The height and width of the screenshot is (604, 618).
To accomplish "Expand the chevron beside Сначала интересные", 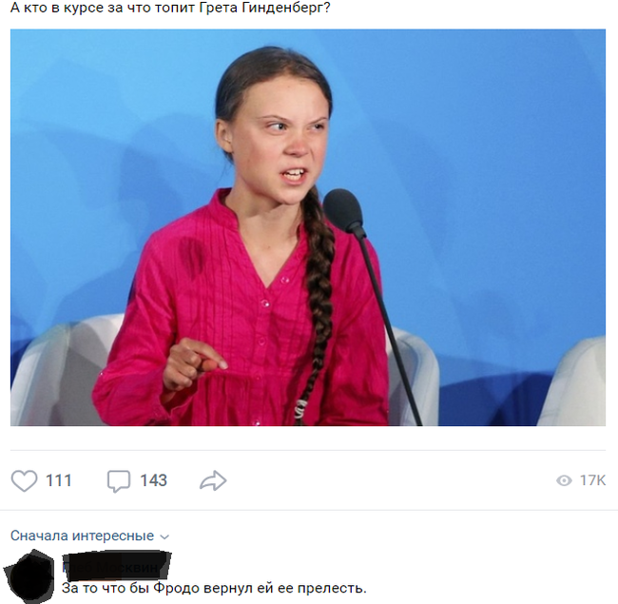I will point(164,536).
